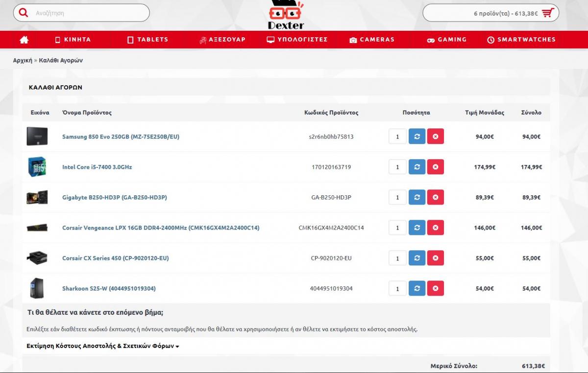Open Sharkoon S25-W product thumbnail

tap(37, 288)
